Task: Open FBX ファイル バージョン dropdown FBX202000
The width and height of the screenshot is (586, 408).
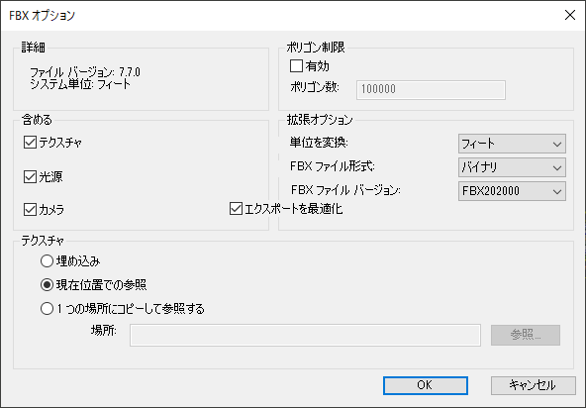Action: pyautogui.click(x=512, y=191)
